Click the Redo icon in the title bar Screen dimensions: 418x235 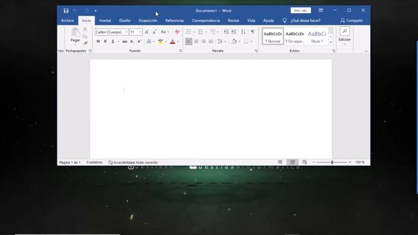pos(86,10)
